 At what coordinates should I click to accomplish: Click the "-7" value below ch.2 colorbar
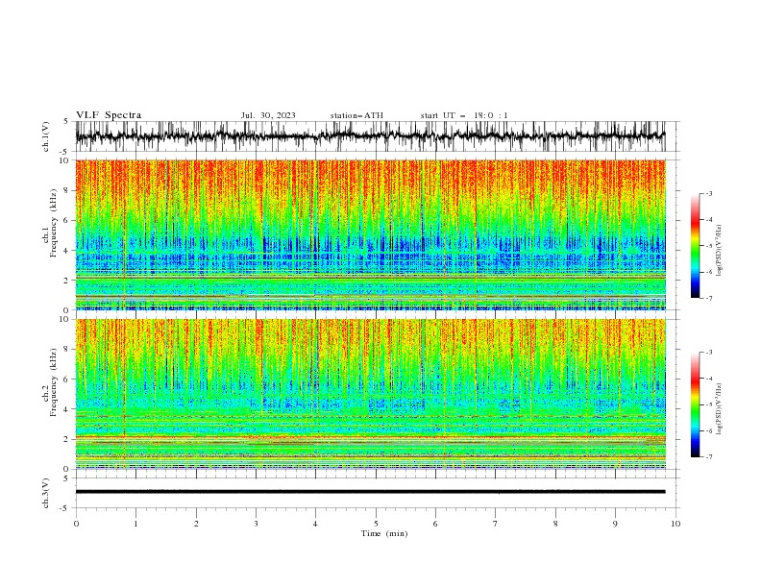[x=708, y=457]
